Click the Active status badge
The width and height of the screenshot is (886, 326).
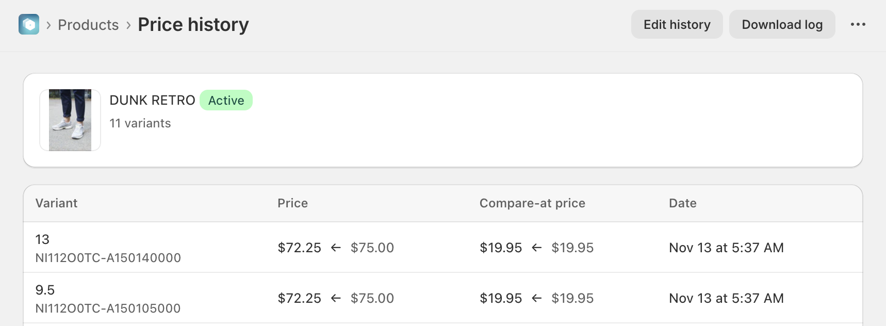point(226,100)
